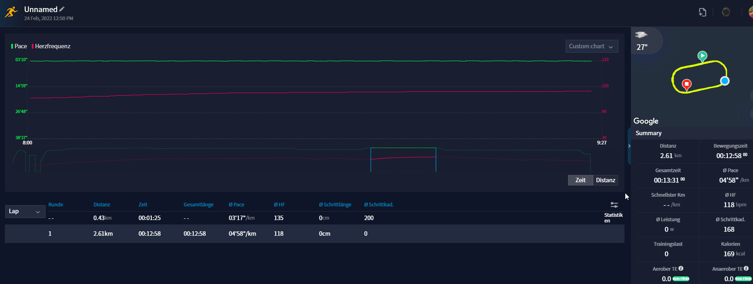Click the green start marker on map
The height and width of the screenshot is (284, 753).
pyautogui.click(x=702, y=56)
